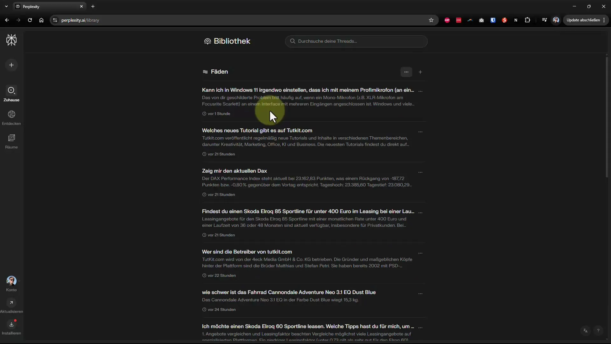The image size is (611, 344).
Task: Open browser home page
Action: pos(41,20)
